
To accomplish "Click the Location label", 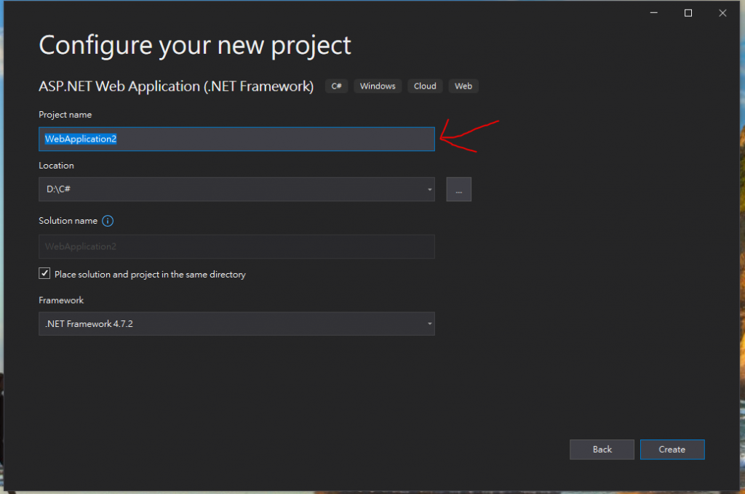I will [x=56, y=166].
